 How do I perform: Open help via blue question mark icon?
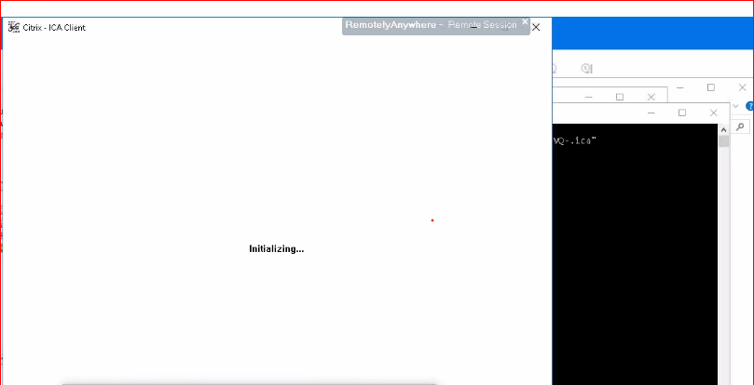pos(749,106)
